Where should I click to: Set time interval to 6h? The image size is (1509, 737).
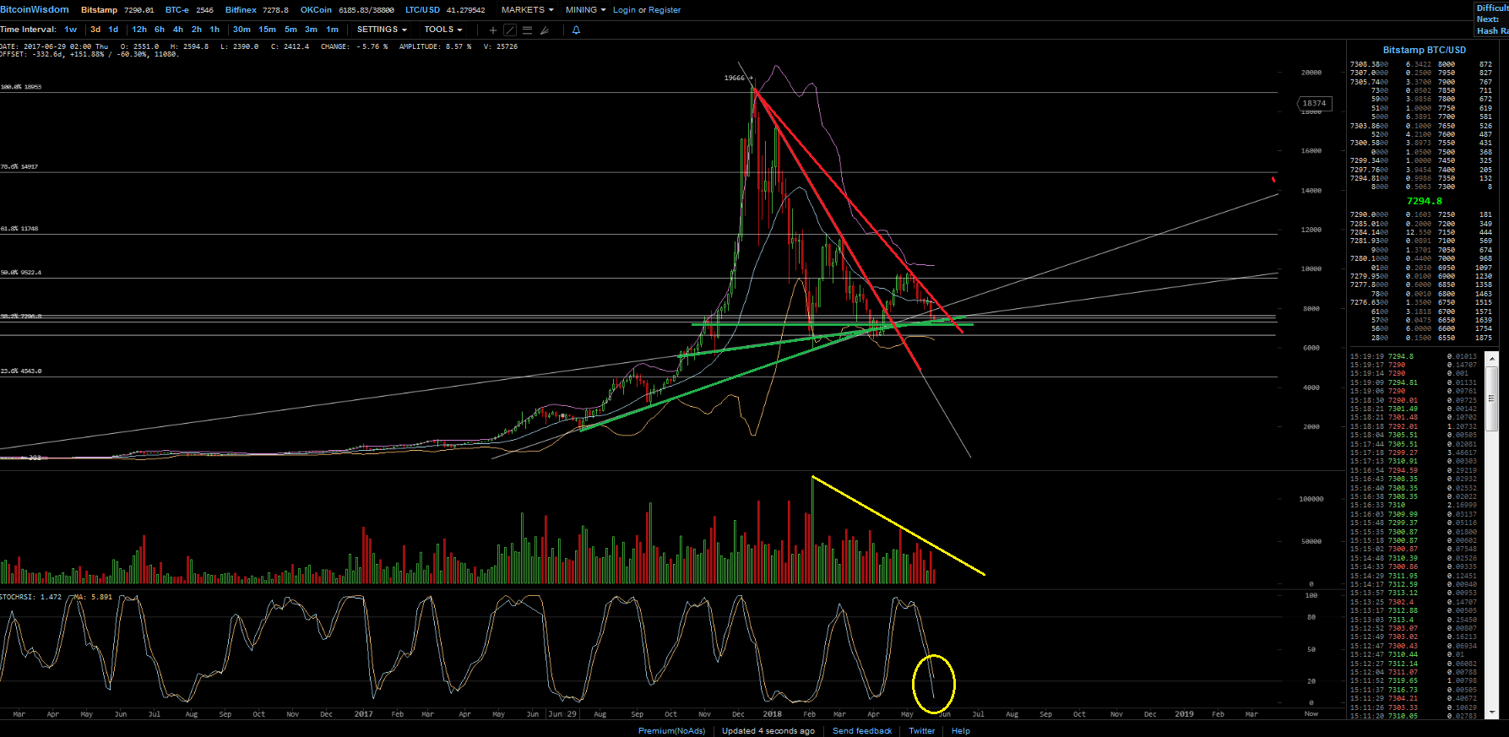(160, 30)
